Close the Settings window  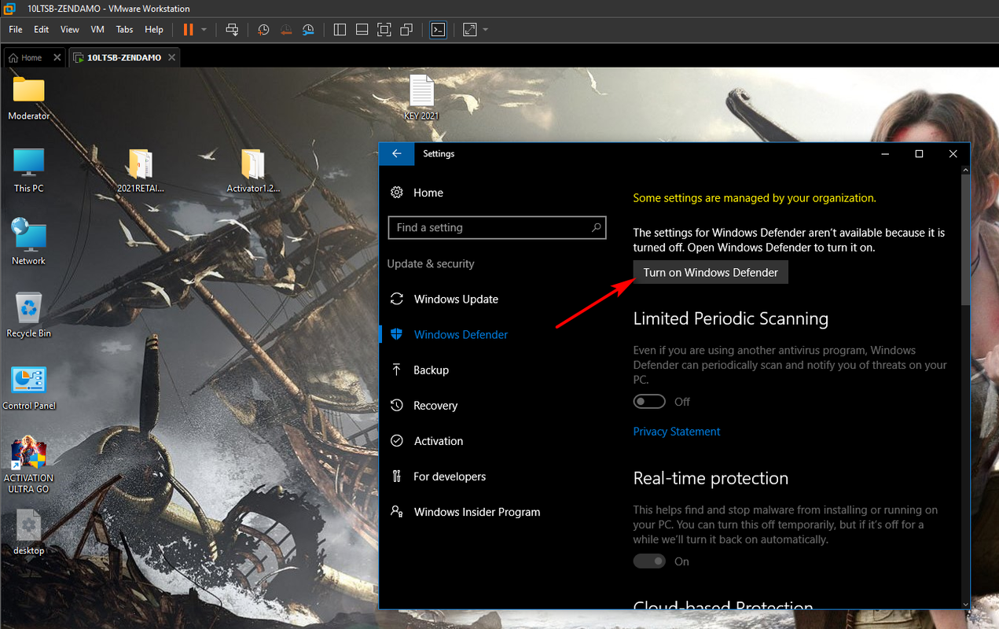point(953,154)
